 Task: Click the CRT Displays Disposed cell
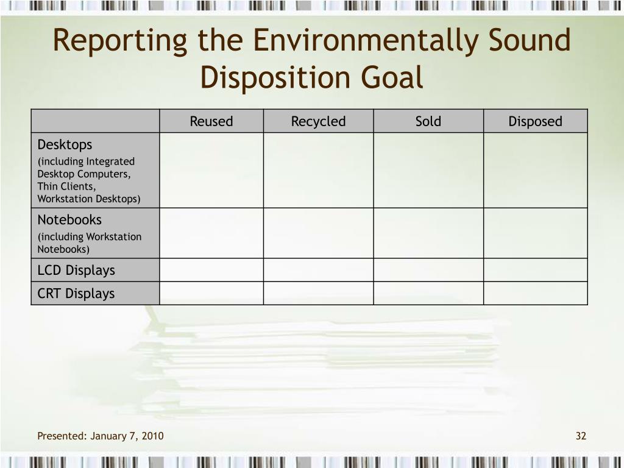coord(535,293)
